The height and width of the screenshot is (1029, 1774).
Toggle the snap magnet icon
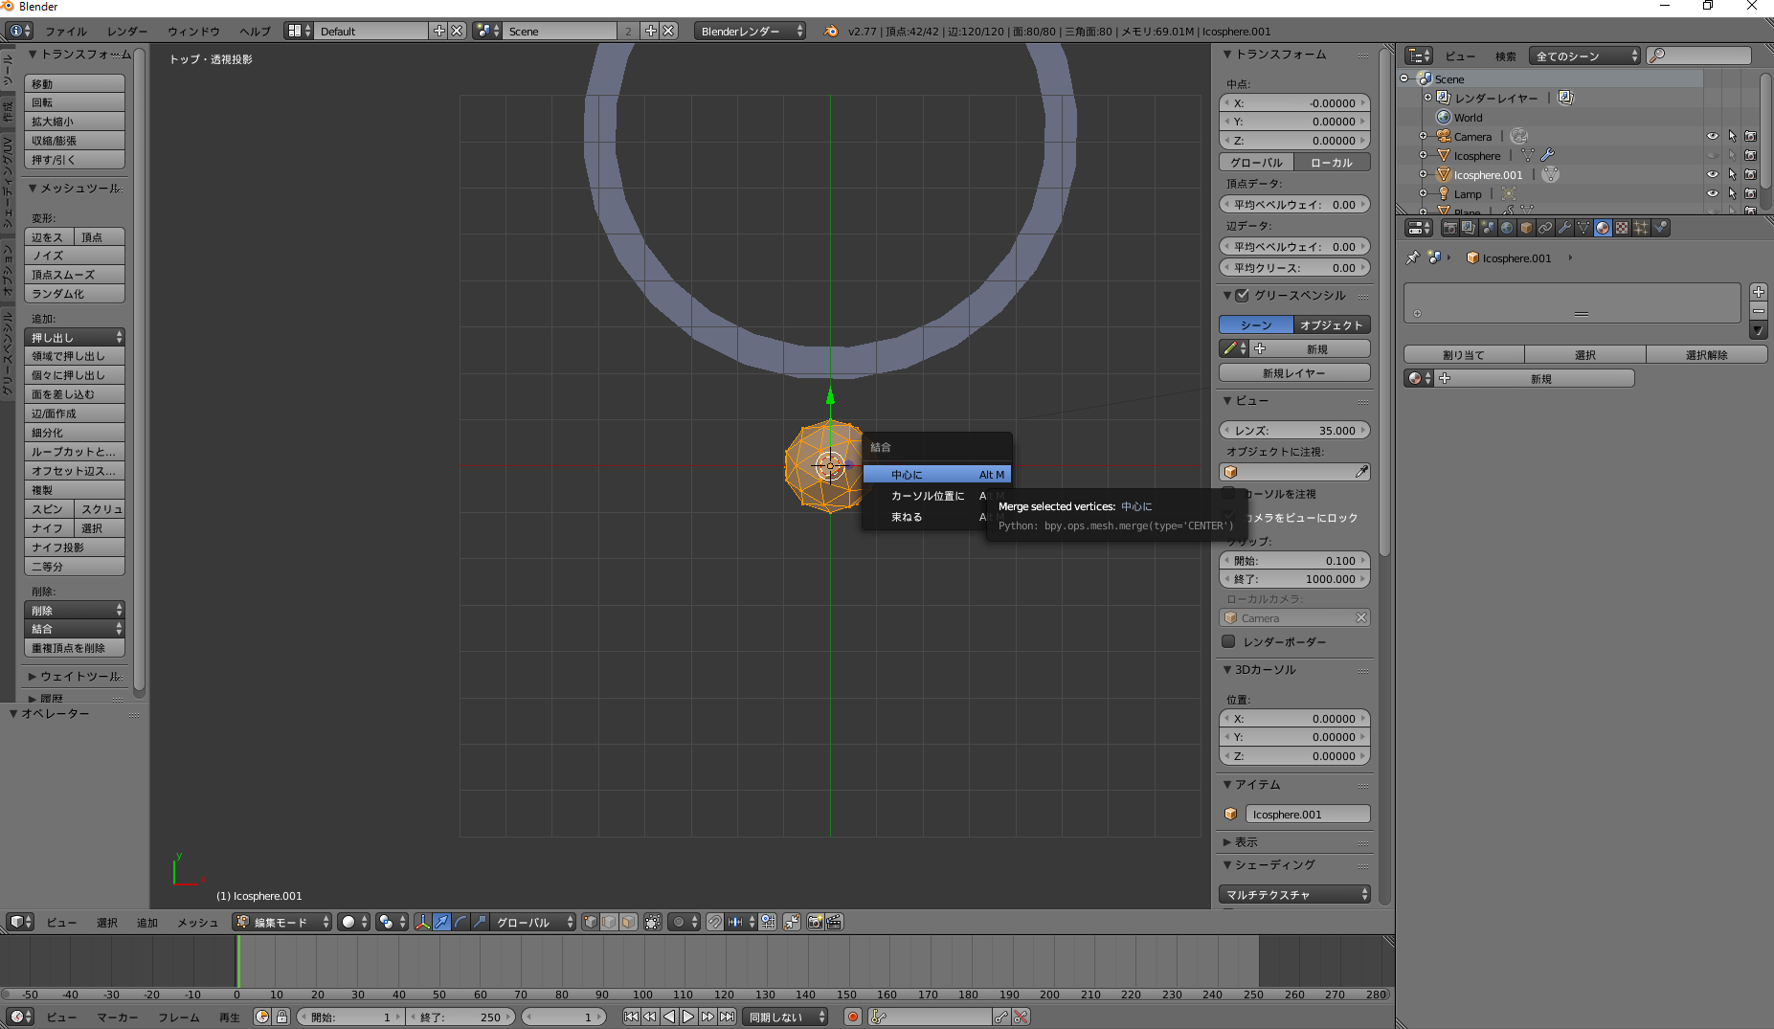pyautogui.click(x=715, y=922)
